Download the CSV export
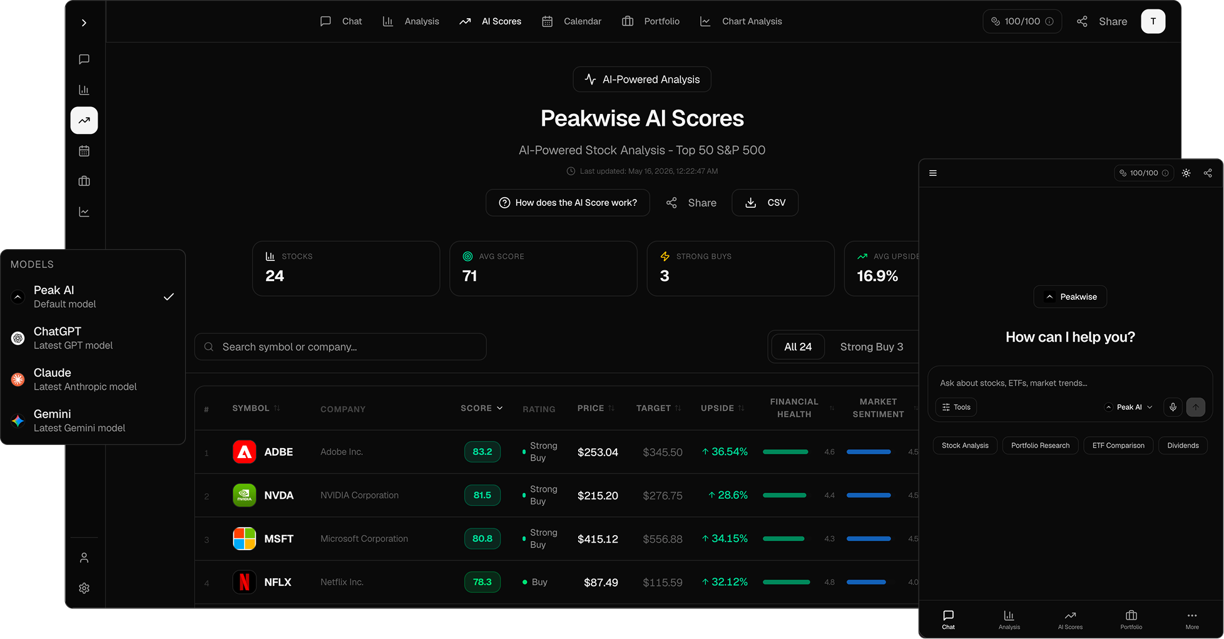This screenshot has width=1224, height=639. (x=765, y=203)
